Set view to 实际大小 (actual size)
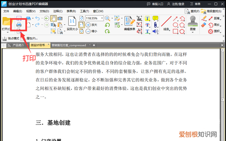 coord(72,23)
